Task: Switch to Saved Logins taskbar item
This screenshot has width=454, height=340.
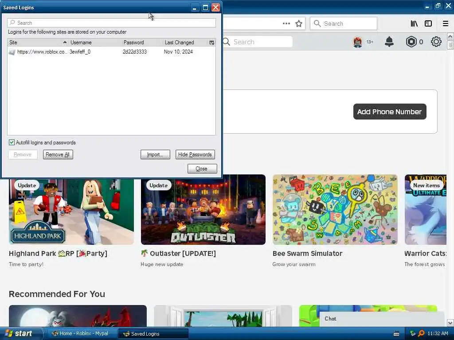Action: click(153, 334)
